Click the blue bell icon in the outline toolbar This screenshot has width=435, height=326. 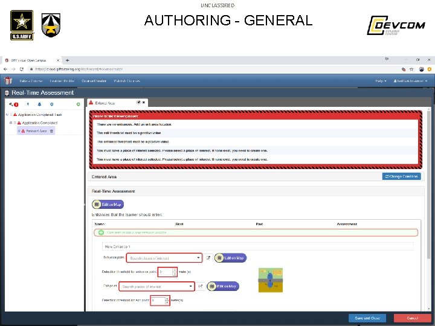(39, 104)
